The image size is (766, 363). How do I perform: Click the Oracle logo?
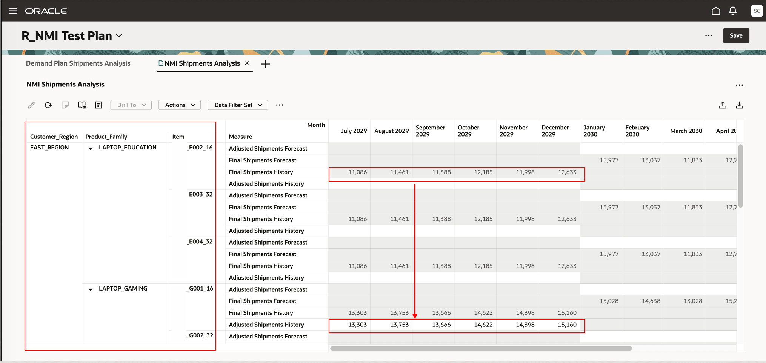click(46, 11)
